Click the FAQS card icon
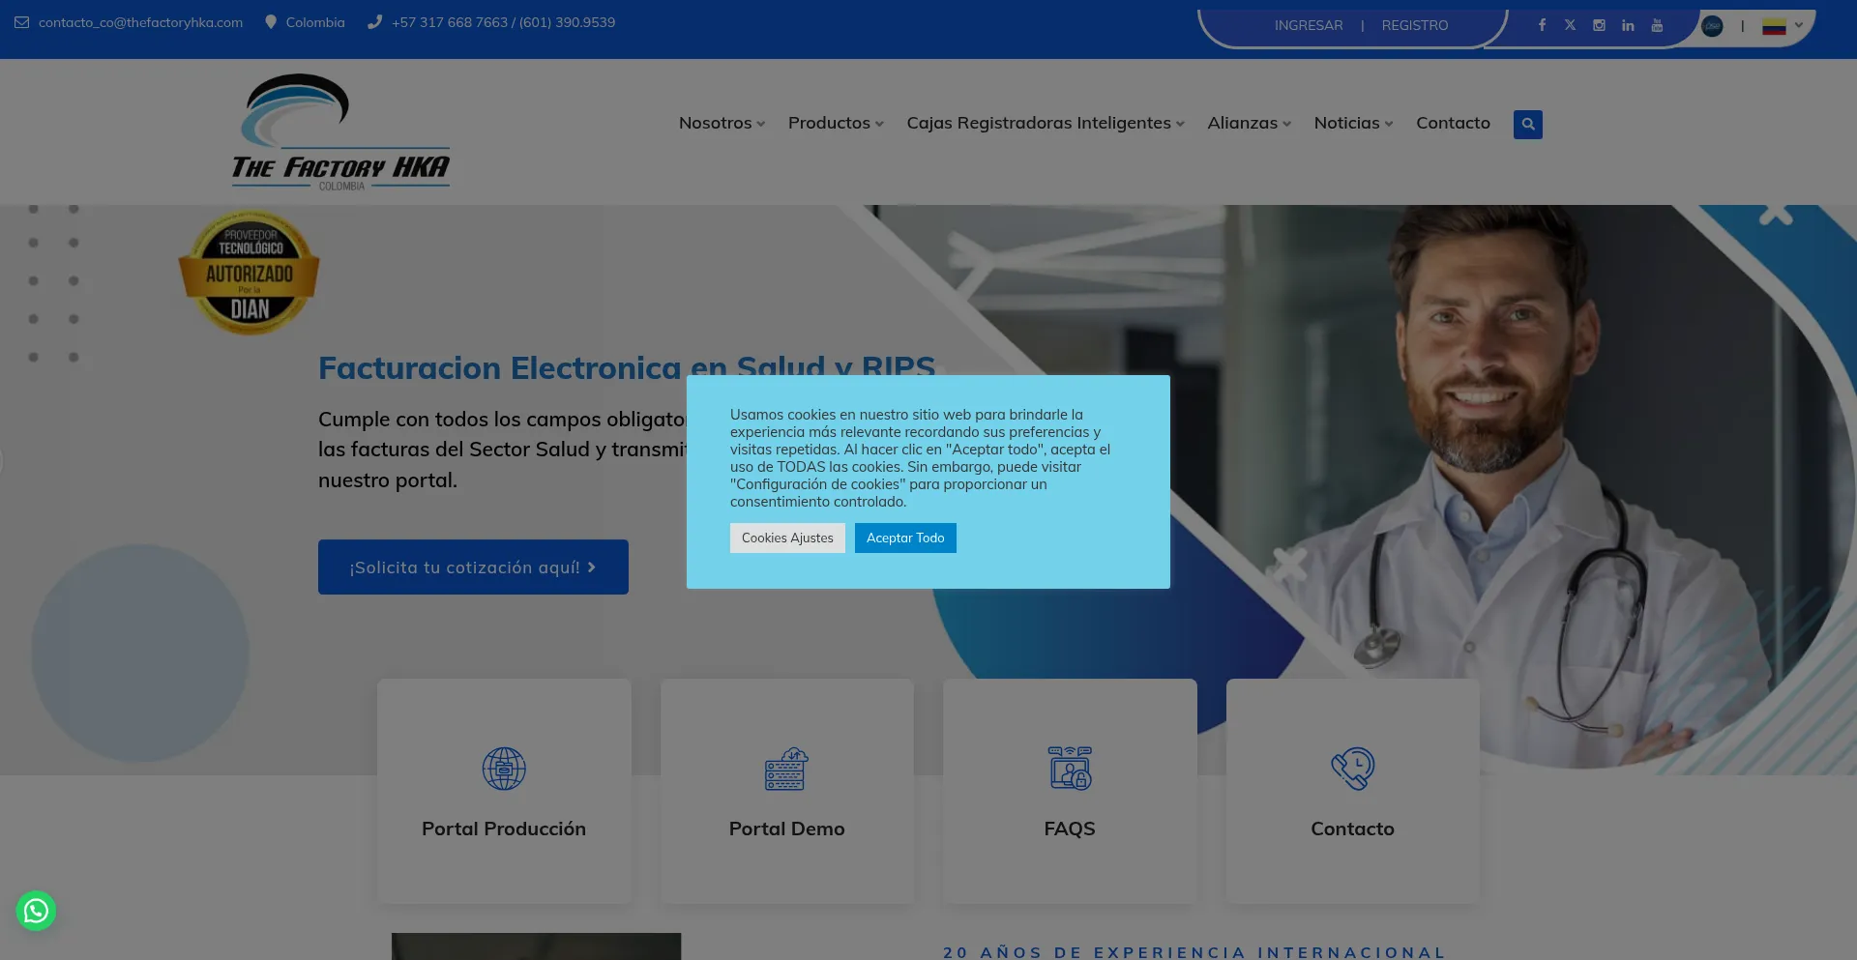This screenshot has height=960, width=1857. [1069, 769]
